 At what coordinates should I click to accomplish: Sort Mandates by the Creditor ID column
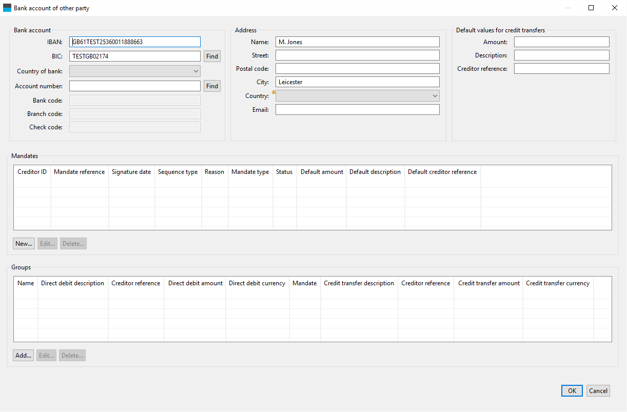coord(32,172)
